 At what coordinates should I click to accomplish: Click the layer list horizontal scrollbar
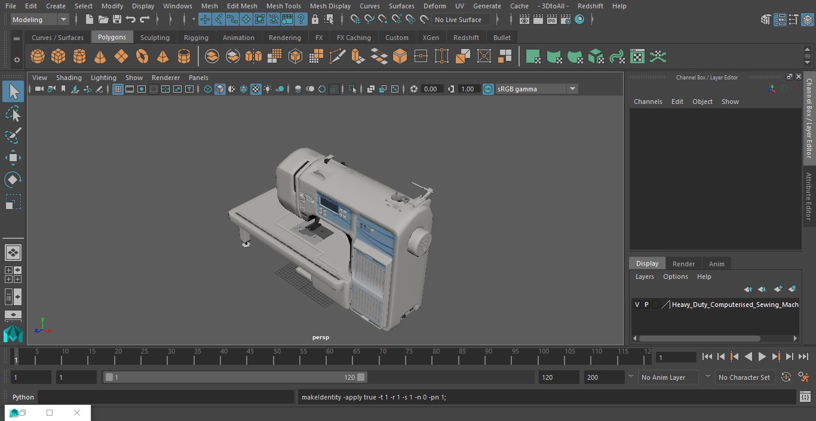pyautogui.click(x=700, y=339)
